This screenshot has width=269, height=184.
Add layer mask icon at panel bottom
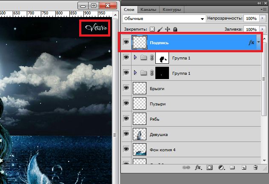[x=209, y=167]
